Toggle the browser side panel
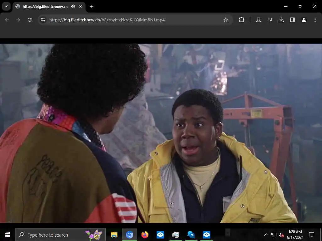This screenshot has height=241, width=322. (x=292, y=20)
